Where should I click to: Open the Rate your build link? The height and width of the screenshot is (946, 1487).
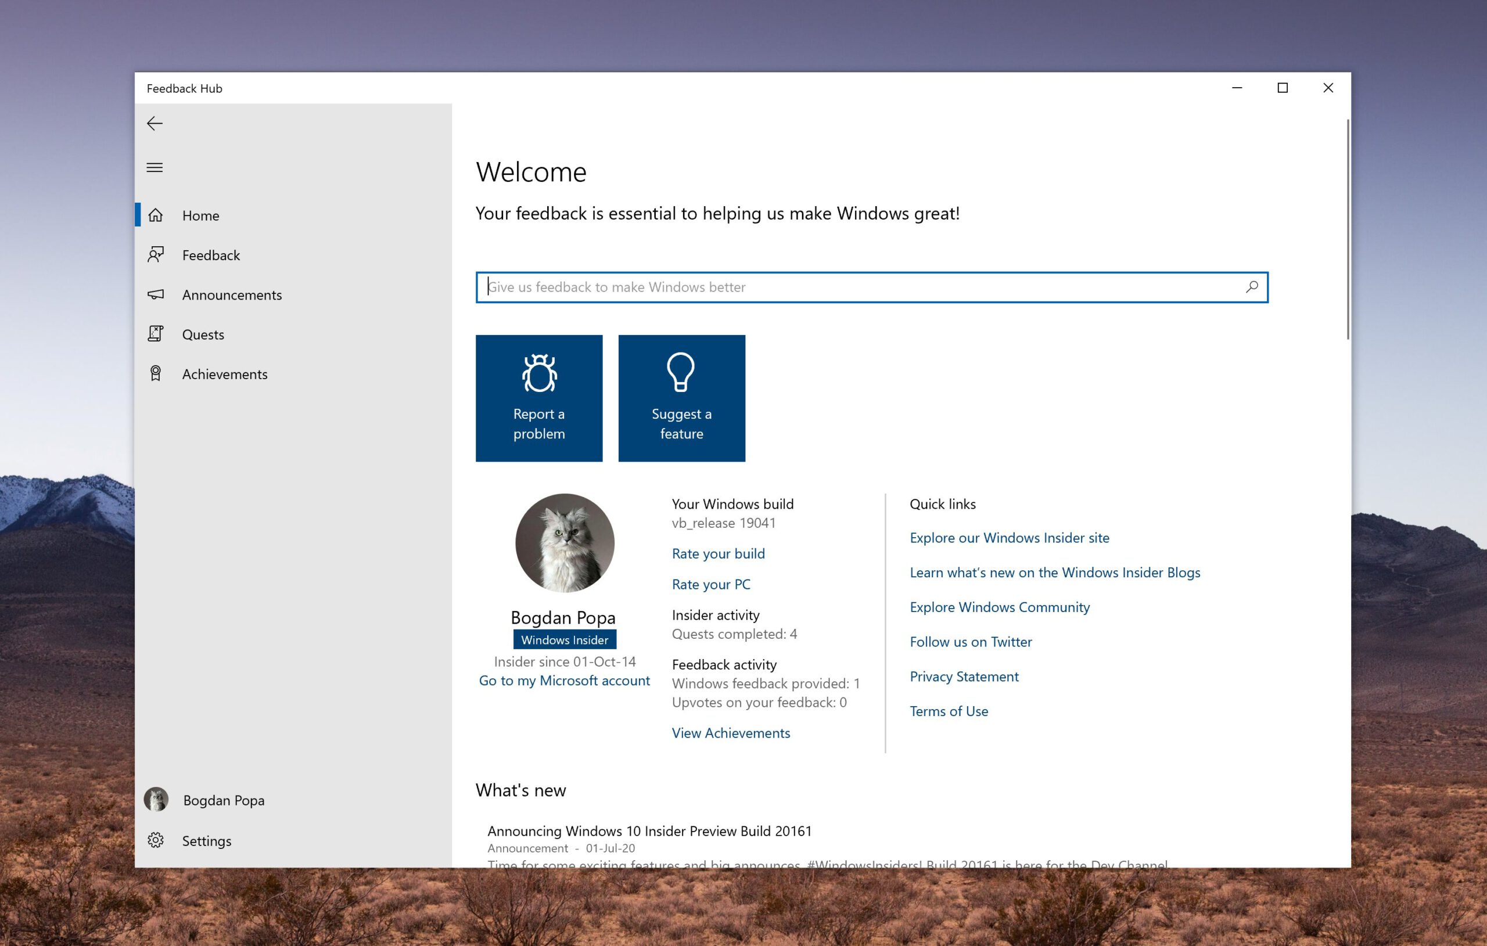click(718, 553)
